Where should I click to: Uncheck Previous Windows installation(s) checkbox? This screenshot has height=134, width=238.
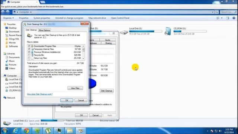point(29,52)
